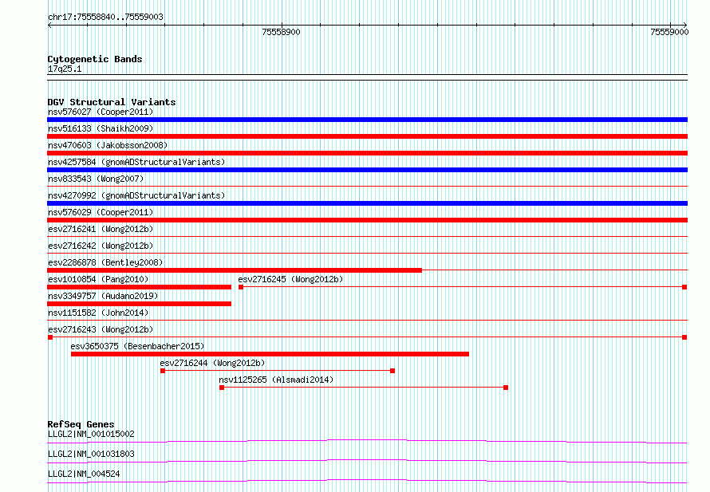Image resolution: width=710 pixels, height=492 pixels.
Task: Select the red nsv576029 variant bar
Action: pos(367,220)
